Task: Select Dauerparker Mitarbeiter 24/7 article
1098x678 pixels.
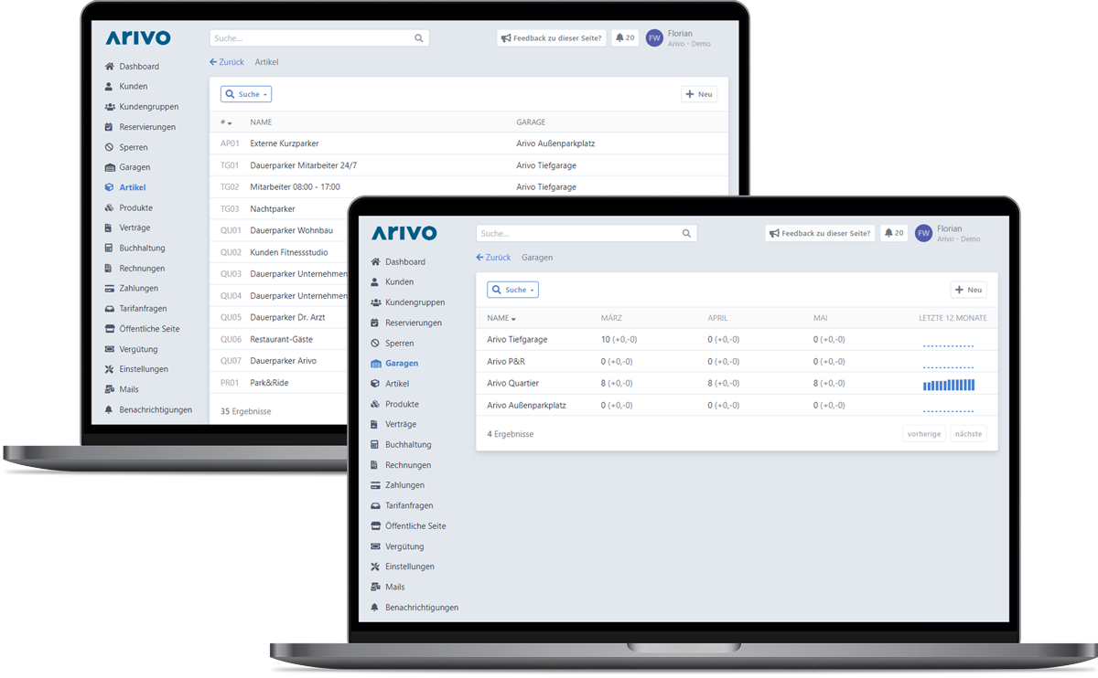Action: [303, 165]
